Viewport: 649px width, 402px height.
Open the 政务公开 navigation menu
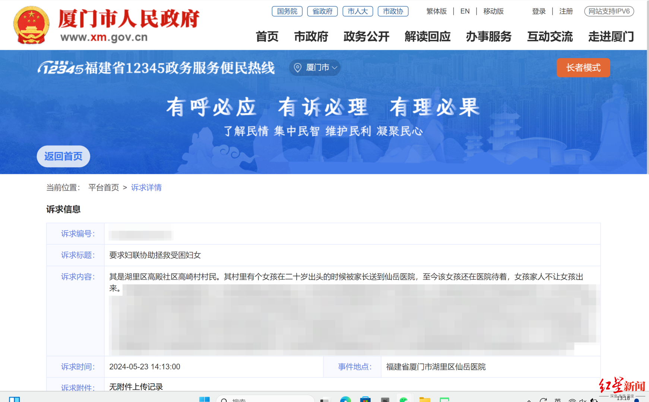(x=366, y=36)
